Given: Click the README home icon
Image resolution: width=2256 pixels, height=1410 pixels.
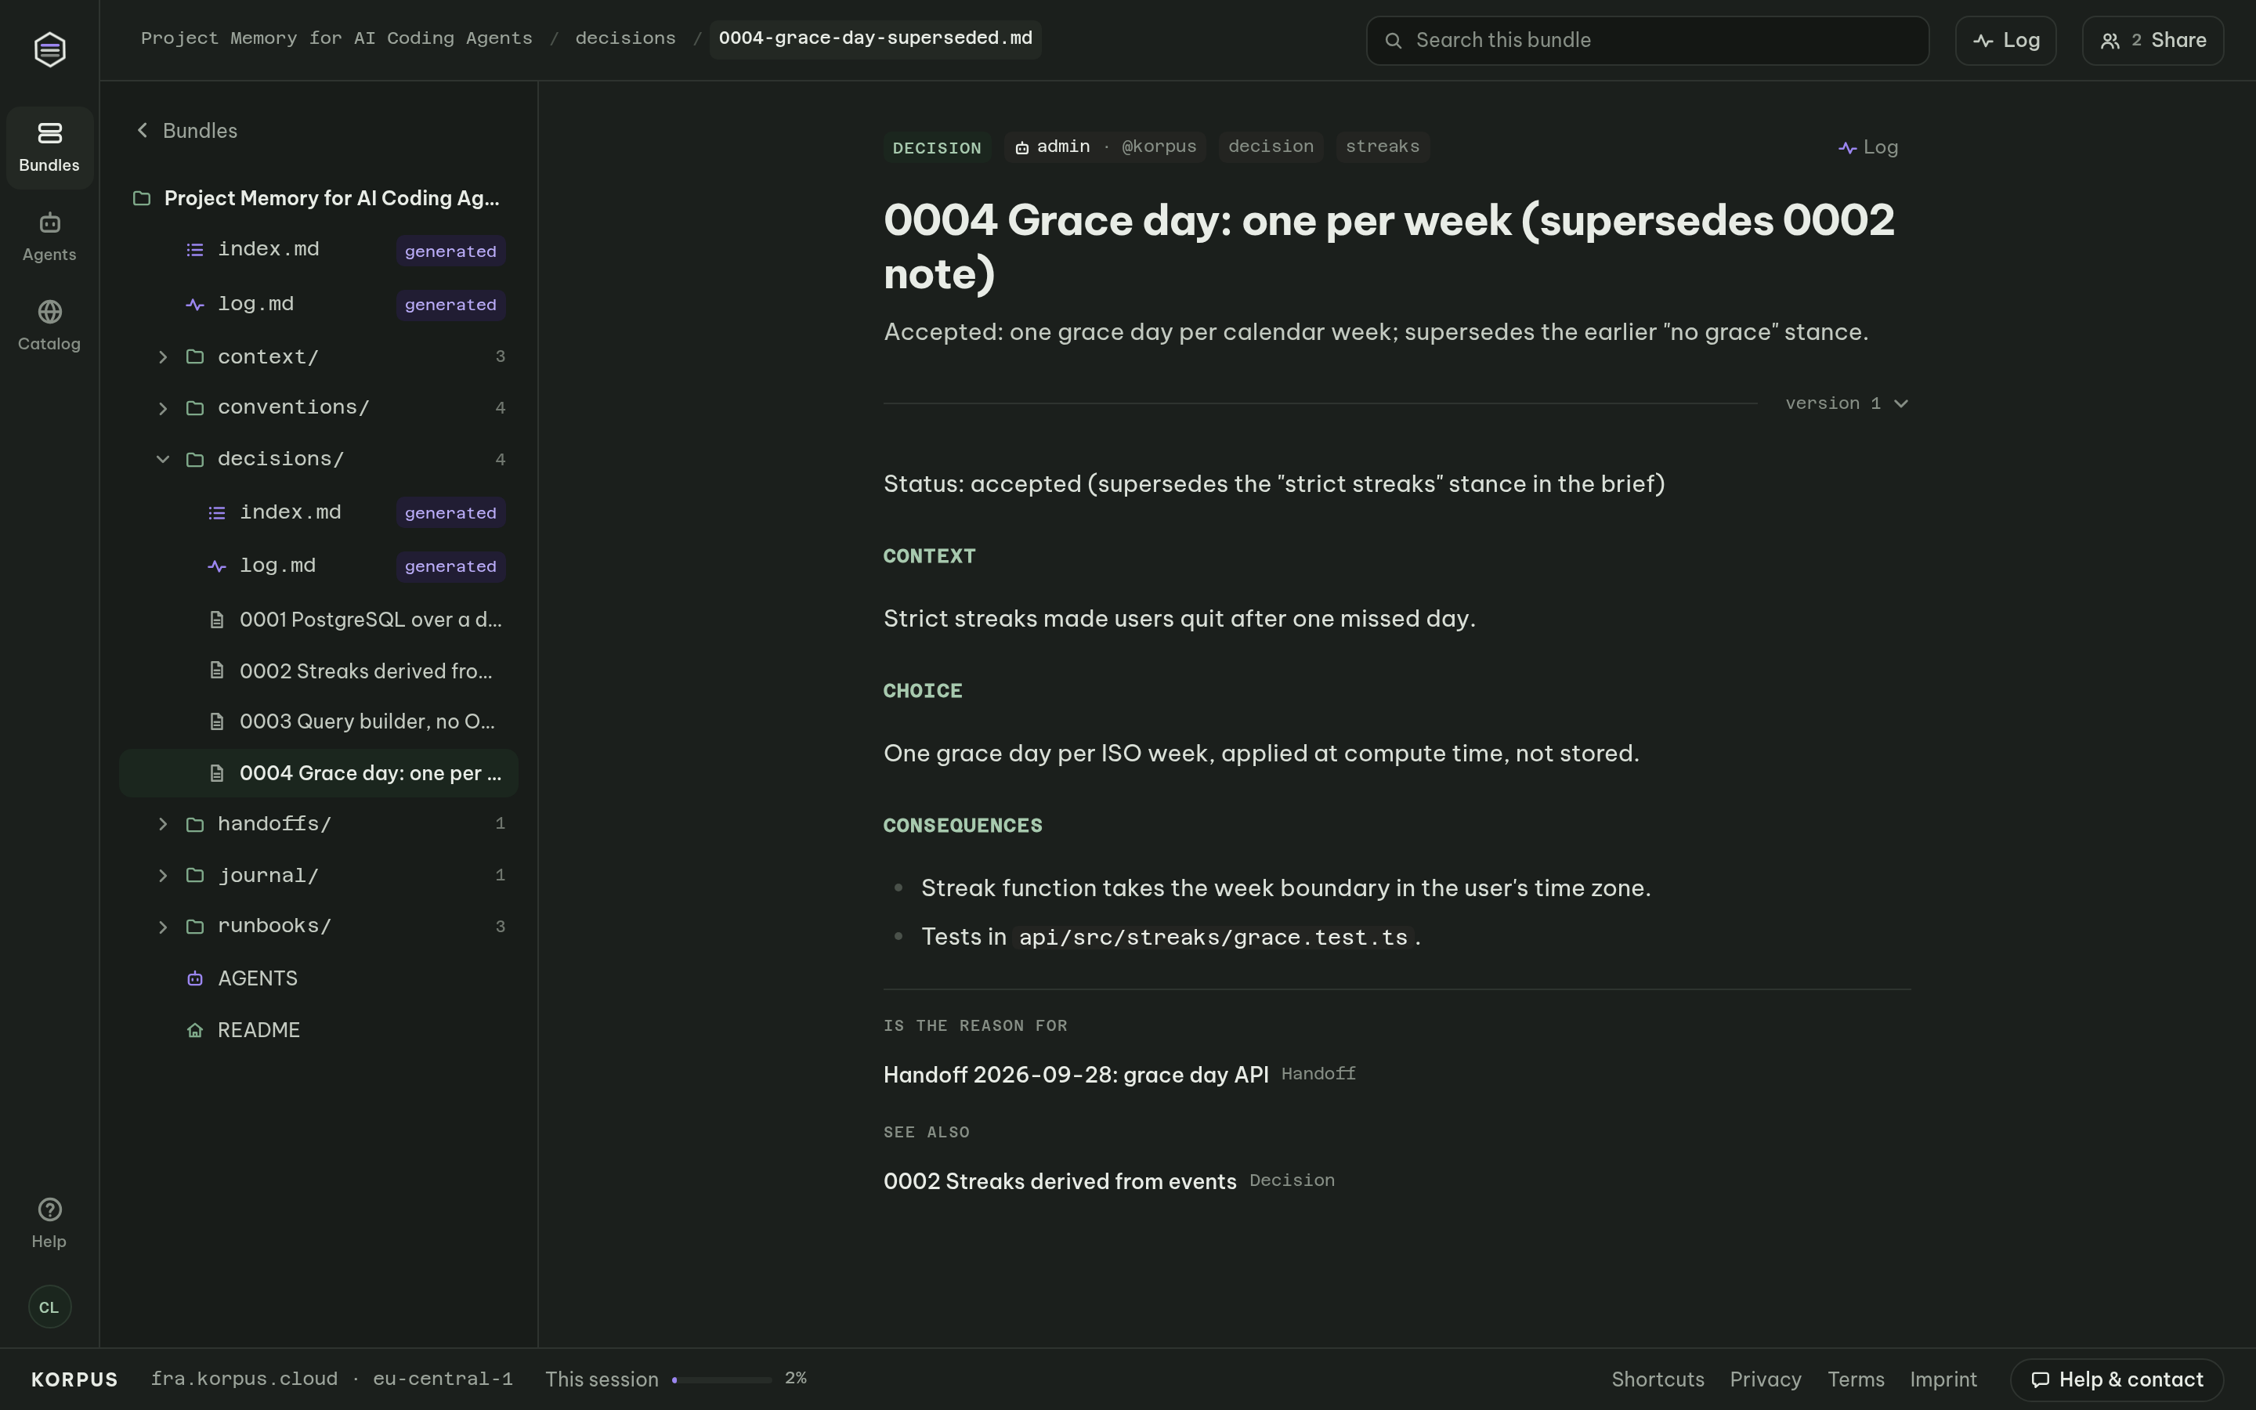Looking at the screenshot, I should [x=195, y=1030].
